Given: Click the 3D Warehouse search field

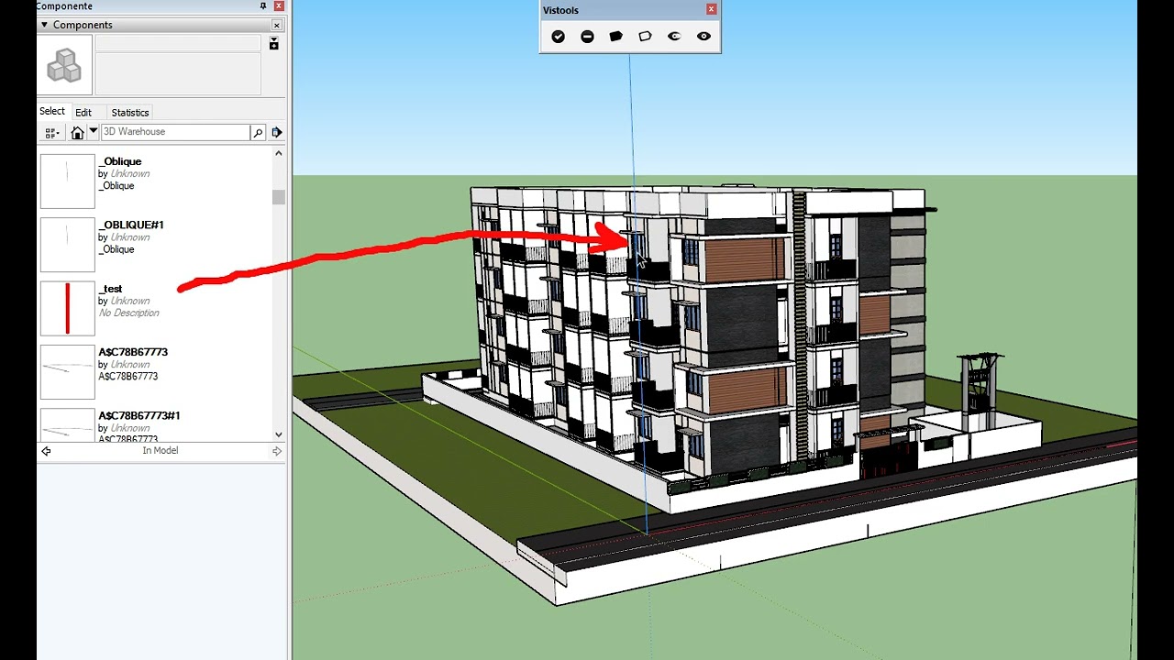Looking at the screenshot, I should 174,132.
